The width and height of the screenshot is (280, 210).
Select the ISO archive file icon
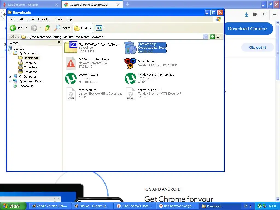tap(71, 47)
